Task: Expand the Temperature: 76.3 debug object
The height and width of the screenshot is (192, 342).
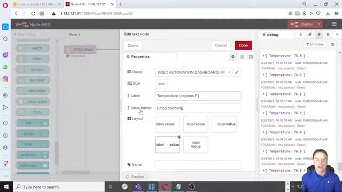Action: (x=263, y=113)
